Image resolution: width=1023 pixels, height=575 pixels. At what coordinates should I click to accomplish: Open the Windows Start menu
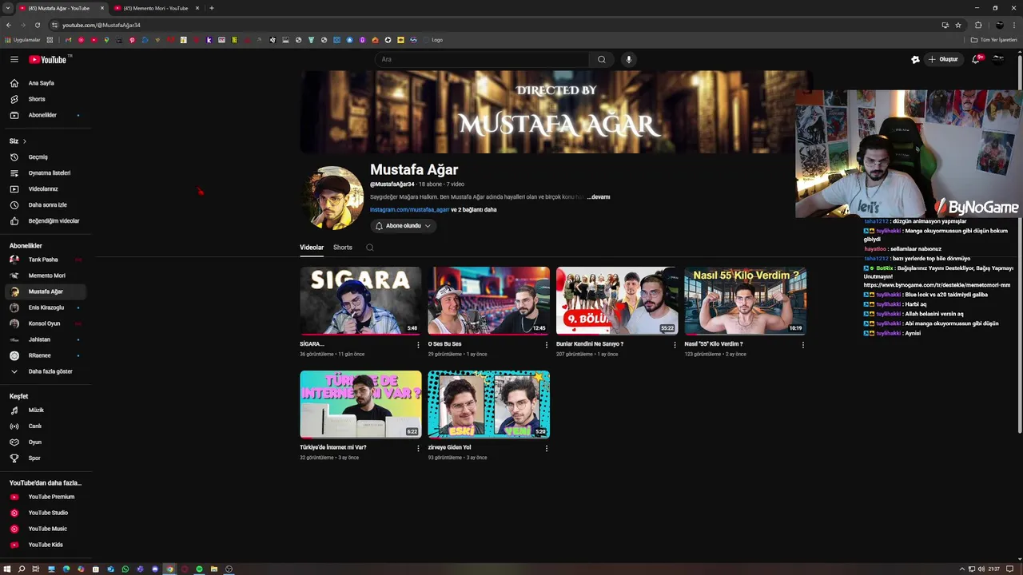pos(7,569)
